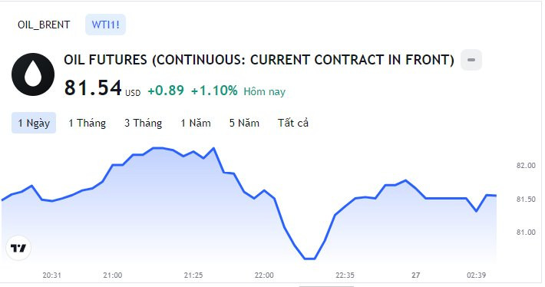Click the +1.10% change value
The image size is (545, 287).
click(x=214, y=91)
